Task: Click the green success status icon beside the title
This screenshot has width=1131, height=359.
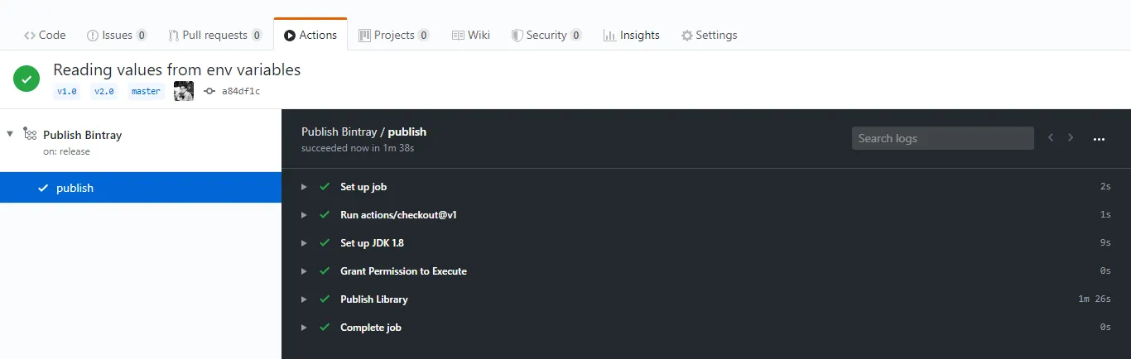Action: (26, 79)
